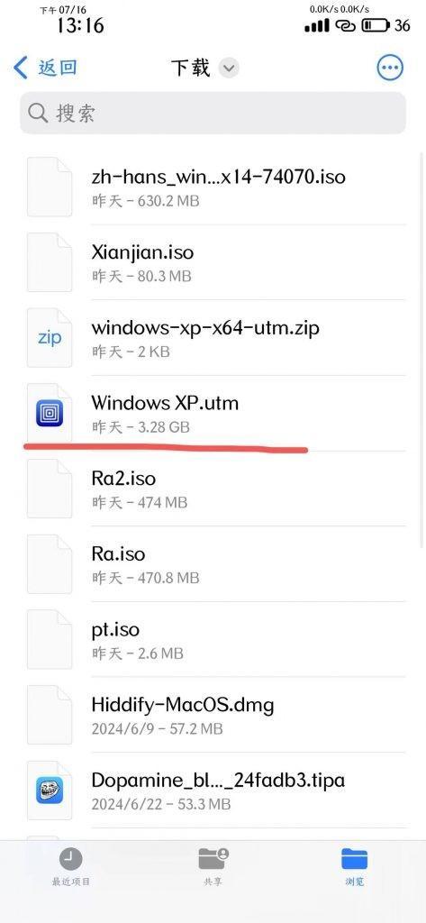Switch to the 共享 tab
Screen dimensions: 426x923
click(213, 868)
